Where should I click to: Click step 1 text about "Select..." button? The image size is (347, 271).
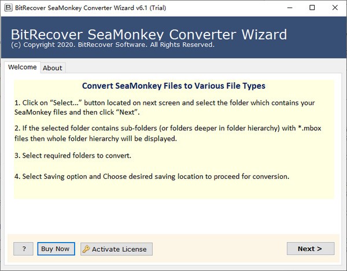pyautogui.click(x=164, y=108)
